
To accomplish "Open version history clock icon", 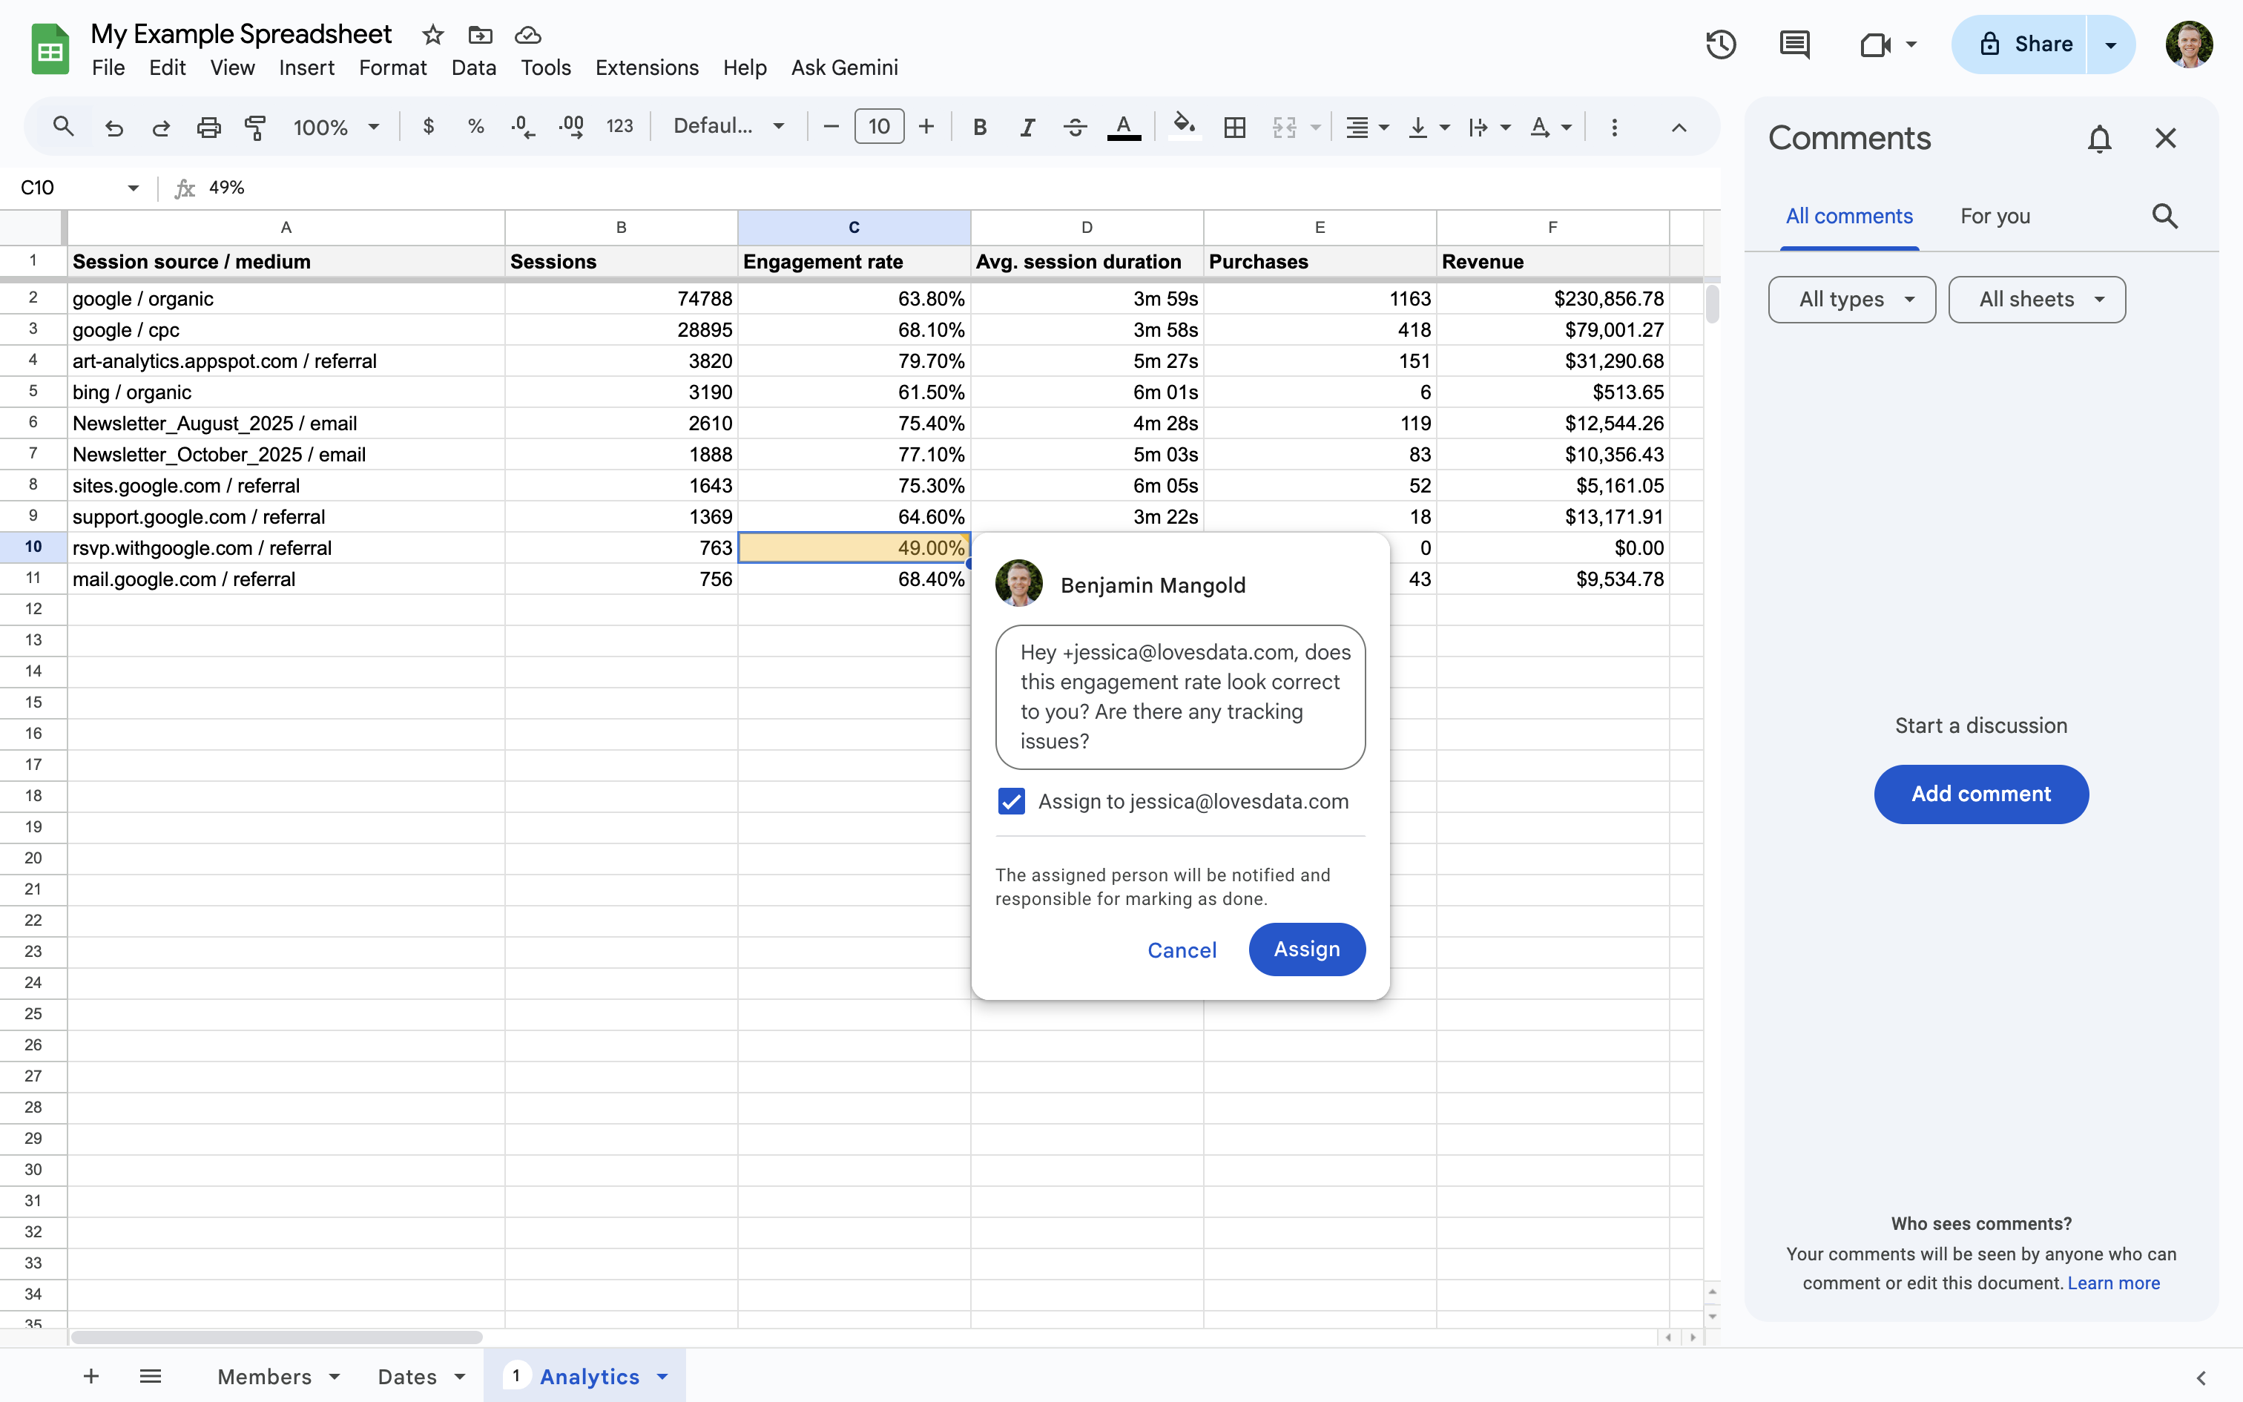I will [1720, 44].
